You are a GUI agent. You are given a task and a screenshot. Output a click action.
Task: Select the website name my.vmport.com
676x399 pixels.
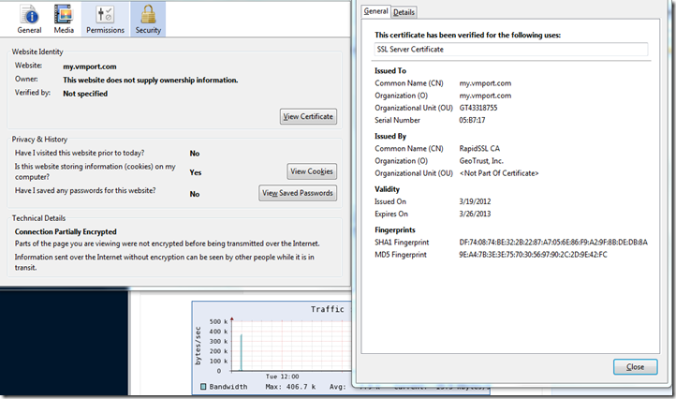(x=90, y=66)
